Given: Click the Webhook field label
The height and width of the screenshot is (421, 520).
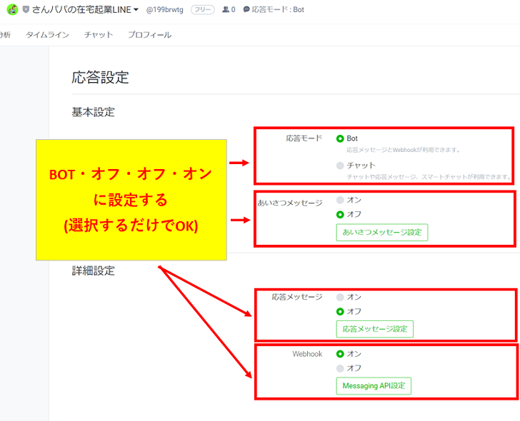Looking at the screenshot, I should click(307, 354).
